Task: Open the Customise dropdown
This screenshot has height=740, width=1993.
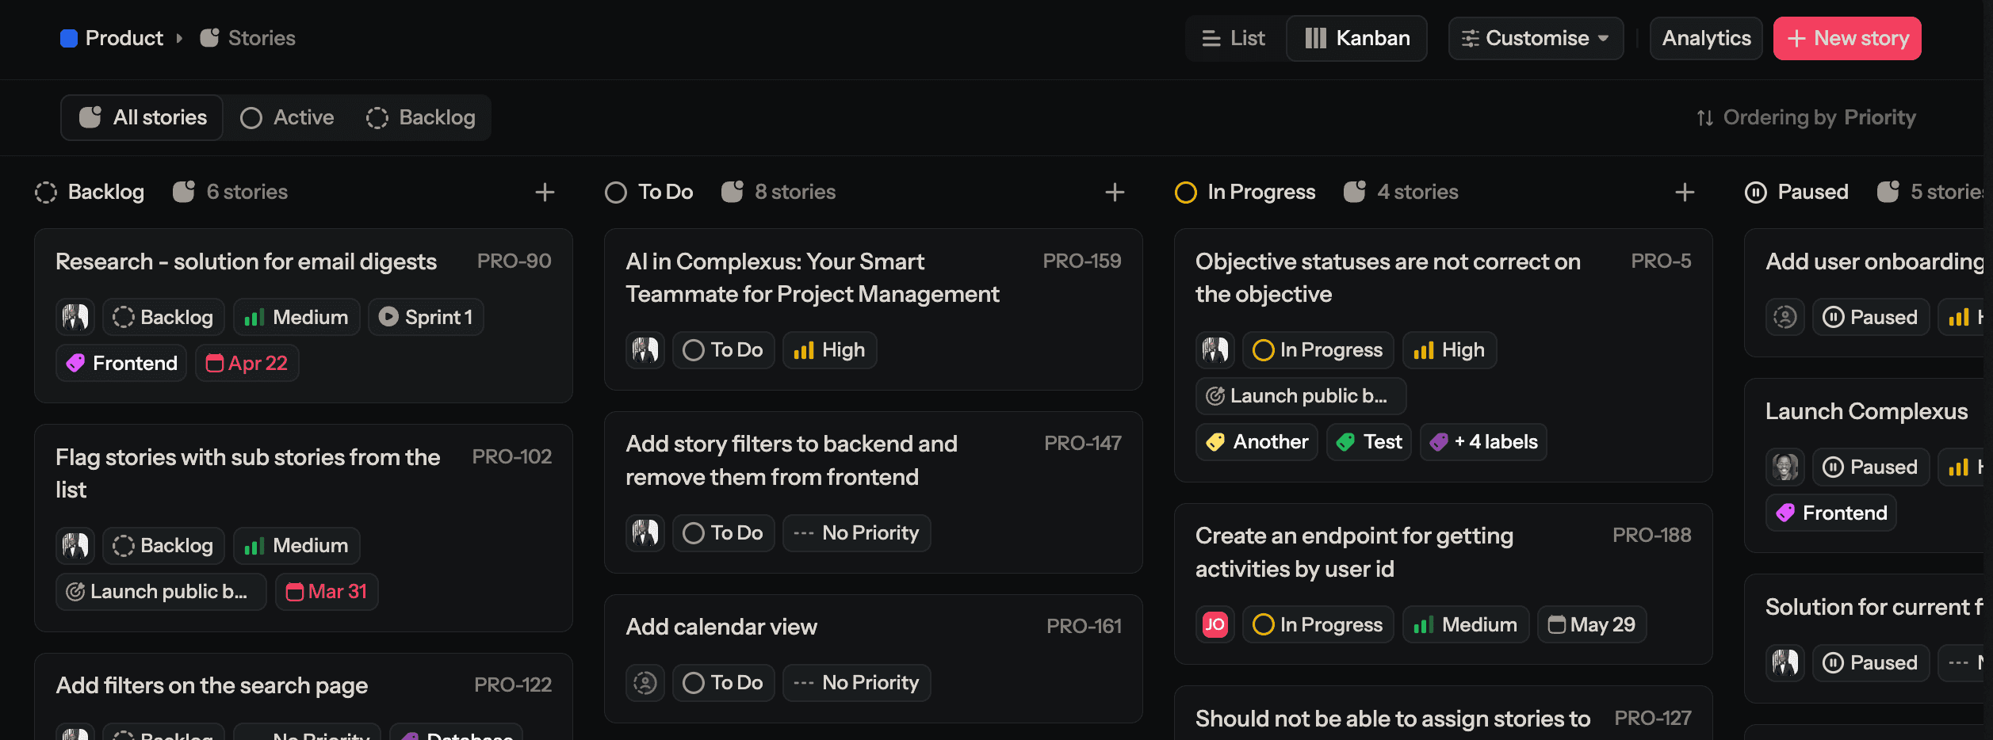Action: tap(1536, 38)
